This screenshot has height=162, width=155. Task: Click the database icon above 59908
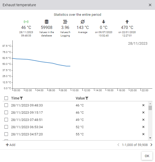coord(47,22)
